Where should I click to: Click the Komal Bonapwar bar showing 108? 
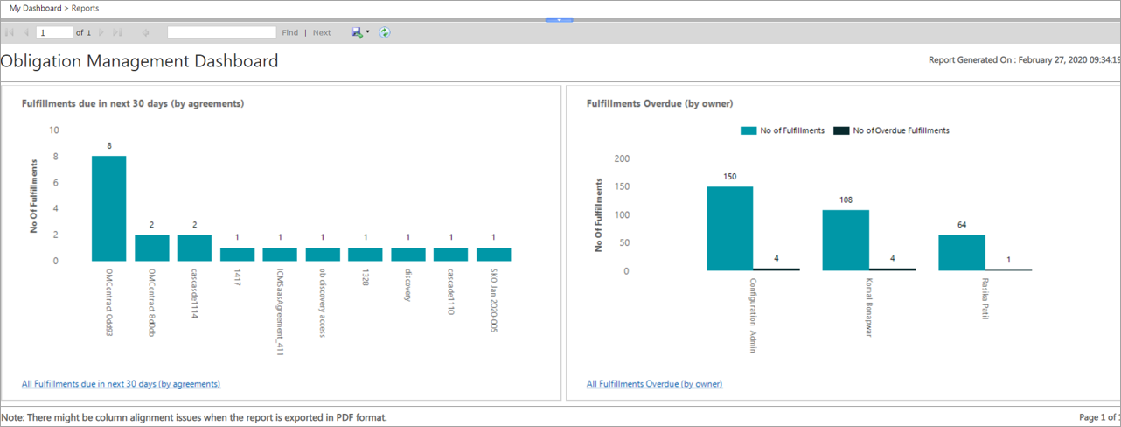pos(846,239)
